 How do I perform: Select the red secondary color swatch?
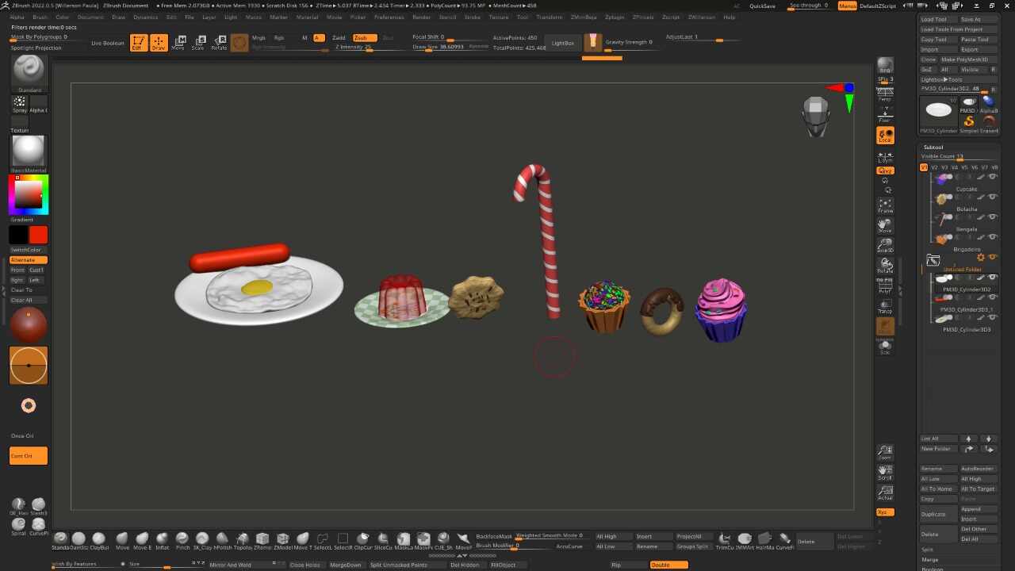click(38, 235)
